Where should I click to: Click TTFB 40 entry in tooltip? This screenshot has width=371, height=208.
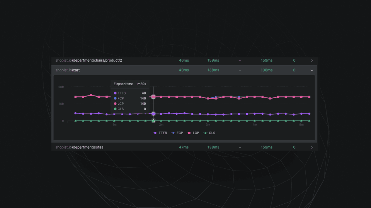pos(130,93)
